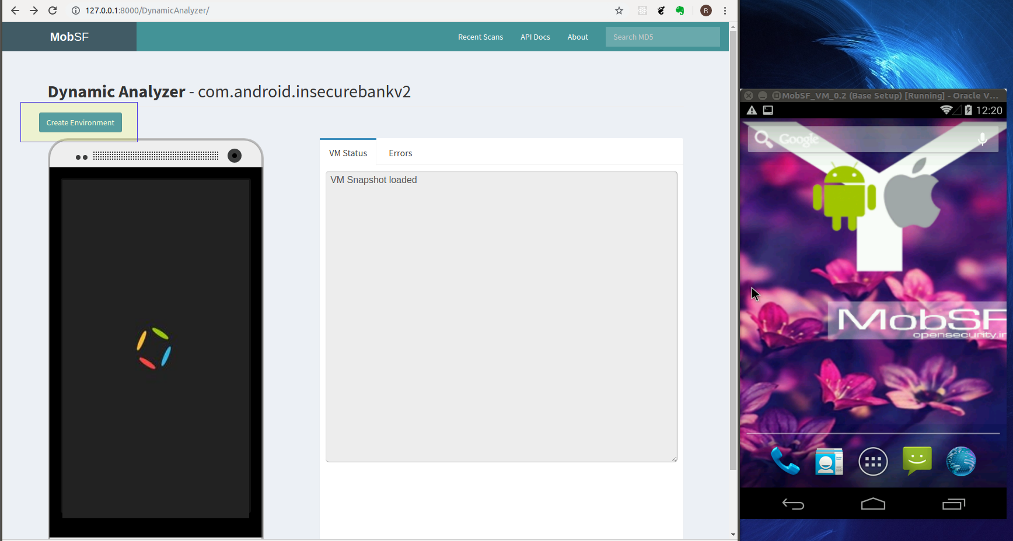Tap the picture notification icon in VM

[x=768, y=110]
